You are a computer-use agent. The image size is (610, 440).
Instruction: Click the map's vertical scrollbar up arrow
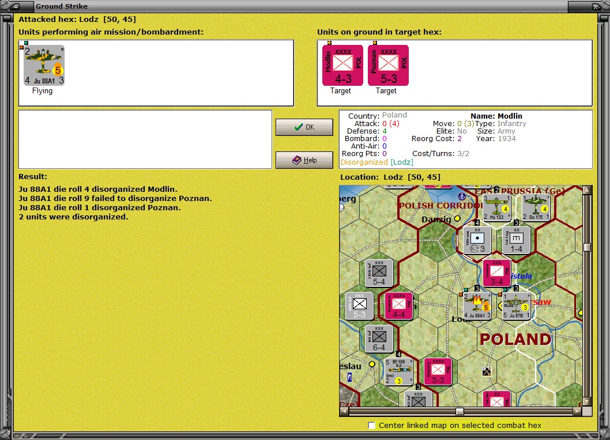point(587,189)
